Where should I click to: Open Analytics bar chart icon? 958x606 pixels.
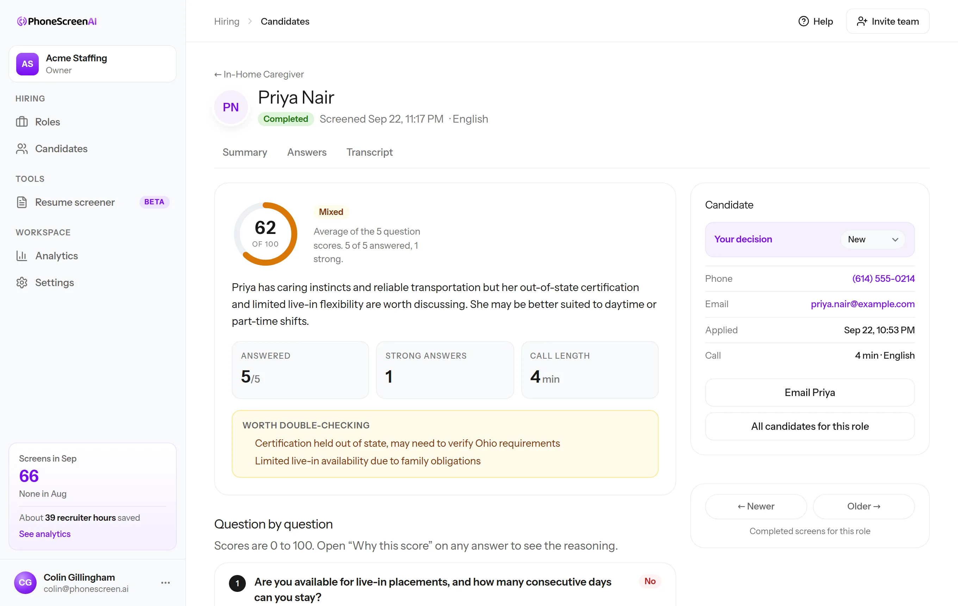coord(22,255)
